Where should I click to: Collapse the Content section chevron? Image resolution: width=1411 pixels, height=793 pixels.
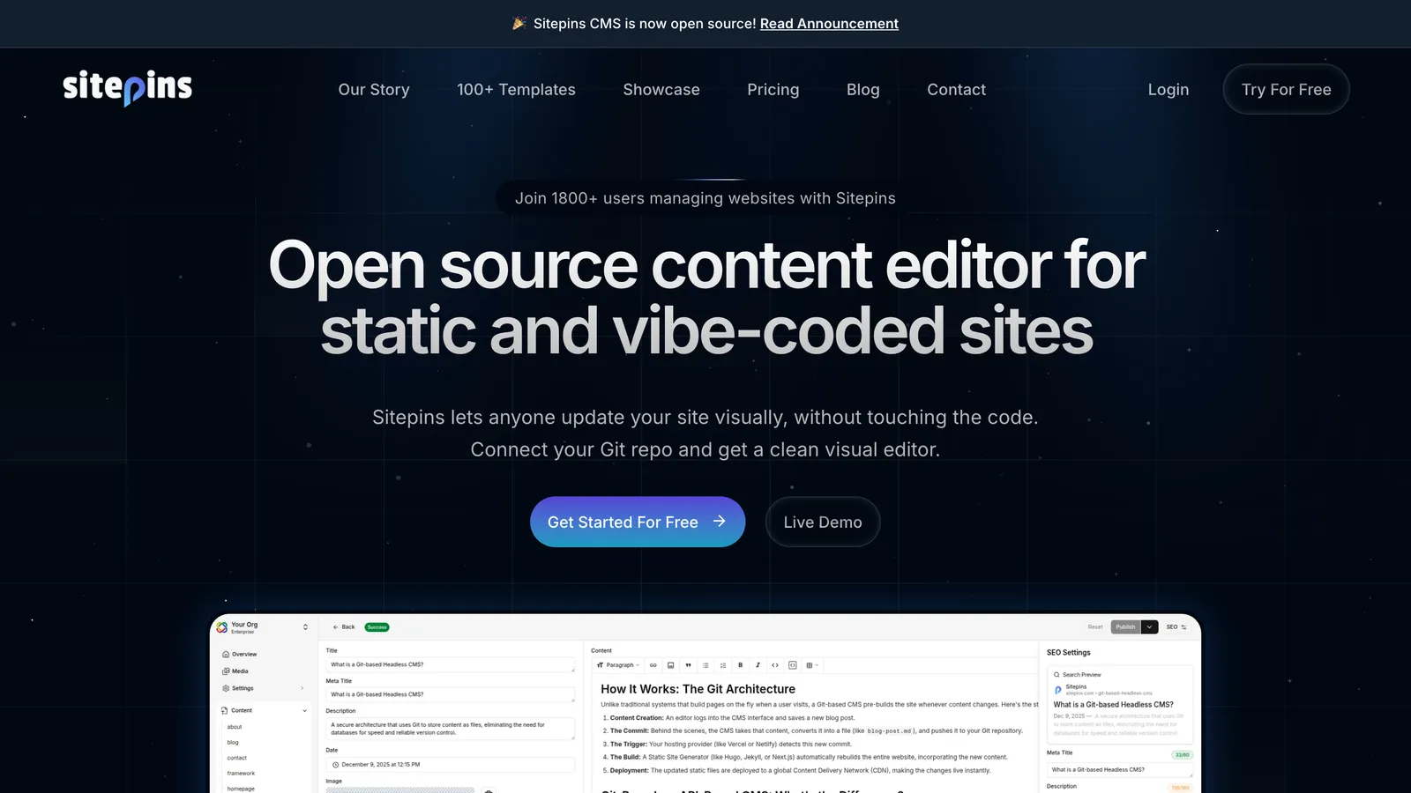305,710
